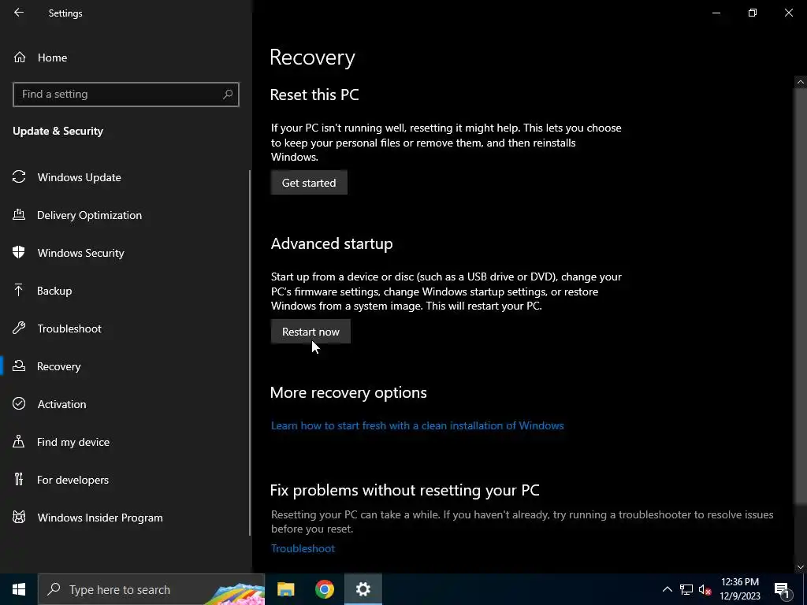Click the Recovery sidebar icon
807x605 pixels.
[x=19, y=366]
